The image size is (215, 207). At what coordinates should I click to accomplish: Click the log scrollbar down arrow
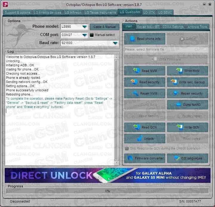pyautogui.click(x=116, y=163)
